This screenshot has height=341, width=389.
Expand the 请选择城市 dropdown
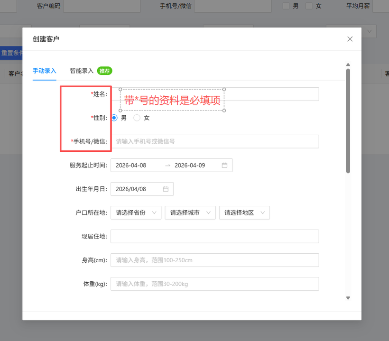pos(190,212)
